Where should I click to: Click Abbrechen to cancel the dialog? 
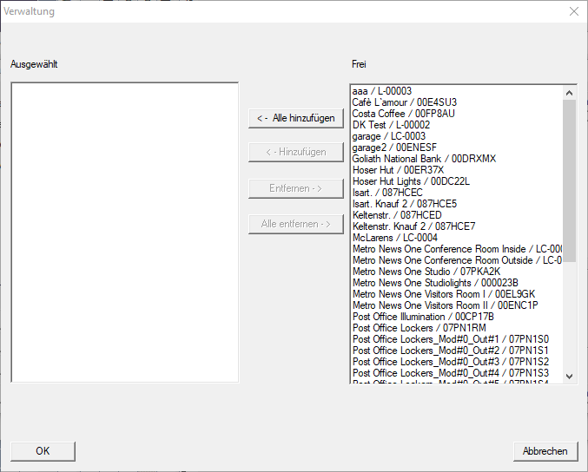(x=545, y=451)
